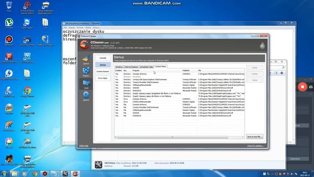Select the Startup tool button
The image size is (314, 177).
pos(103,65)
